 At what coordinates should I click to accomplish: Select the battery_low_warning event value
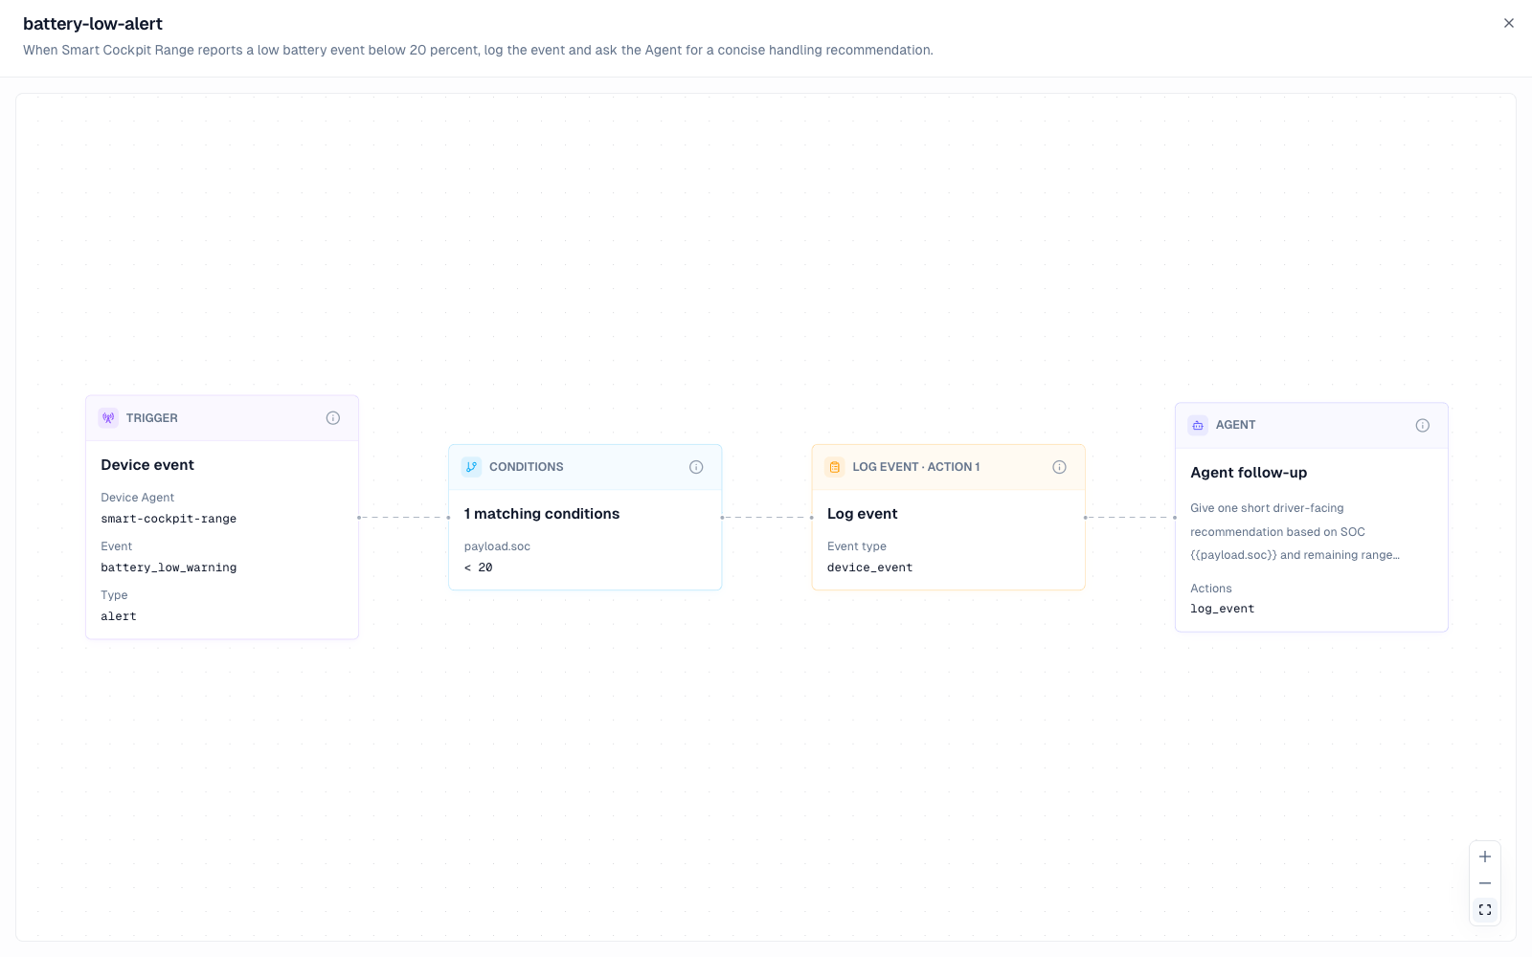click(x=169, y=568)
